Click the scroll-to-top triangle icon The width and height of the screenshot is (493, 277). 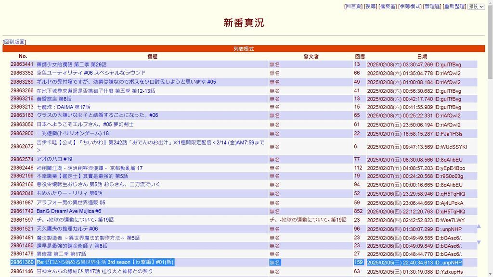[x=479, y=226]
